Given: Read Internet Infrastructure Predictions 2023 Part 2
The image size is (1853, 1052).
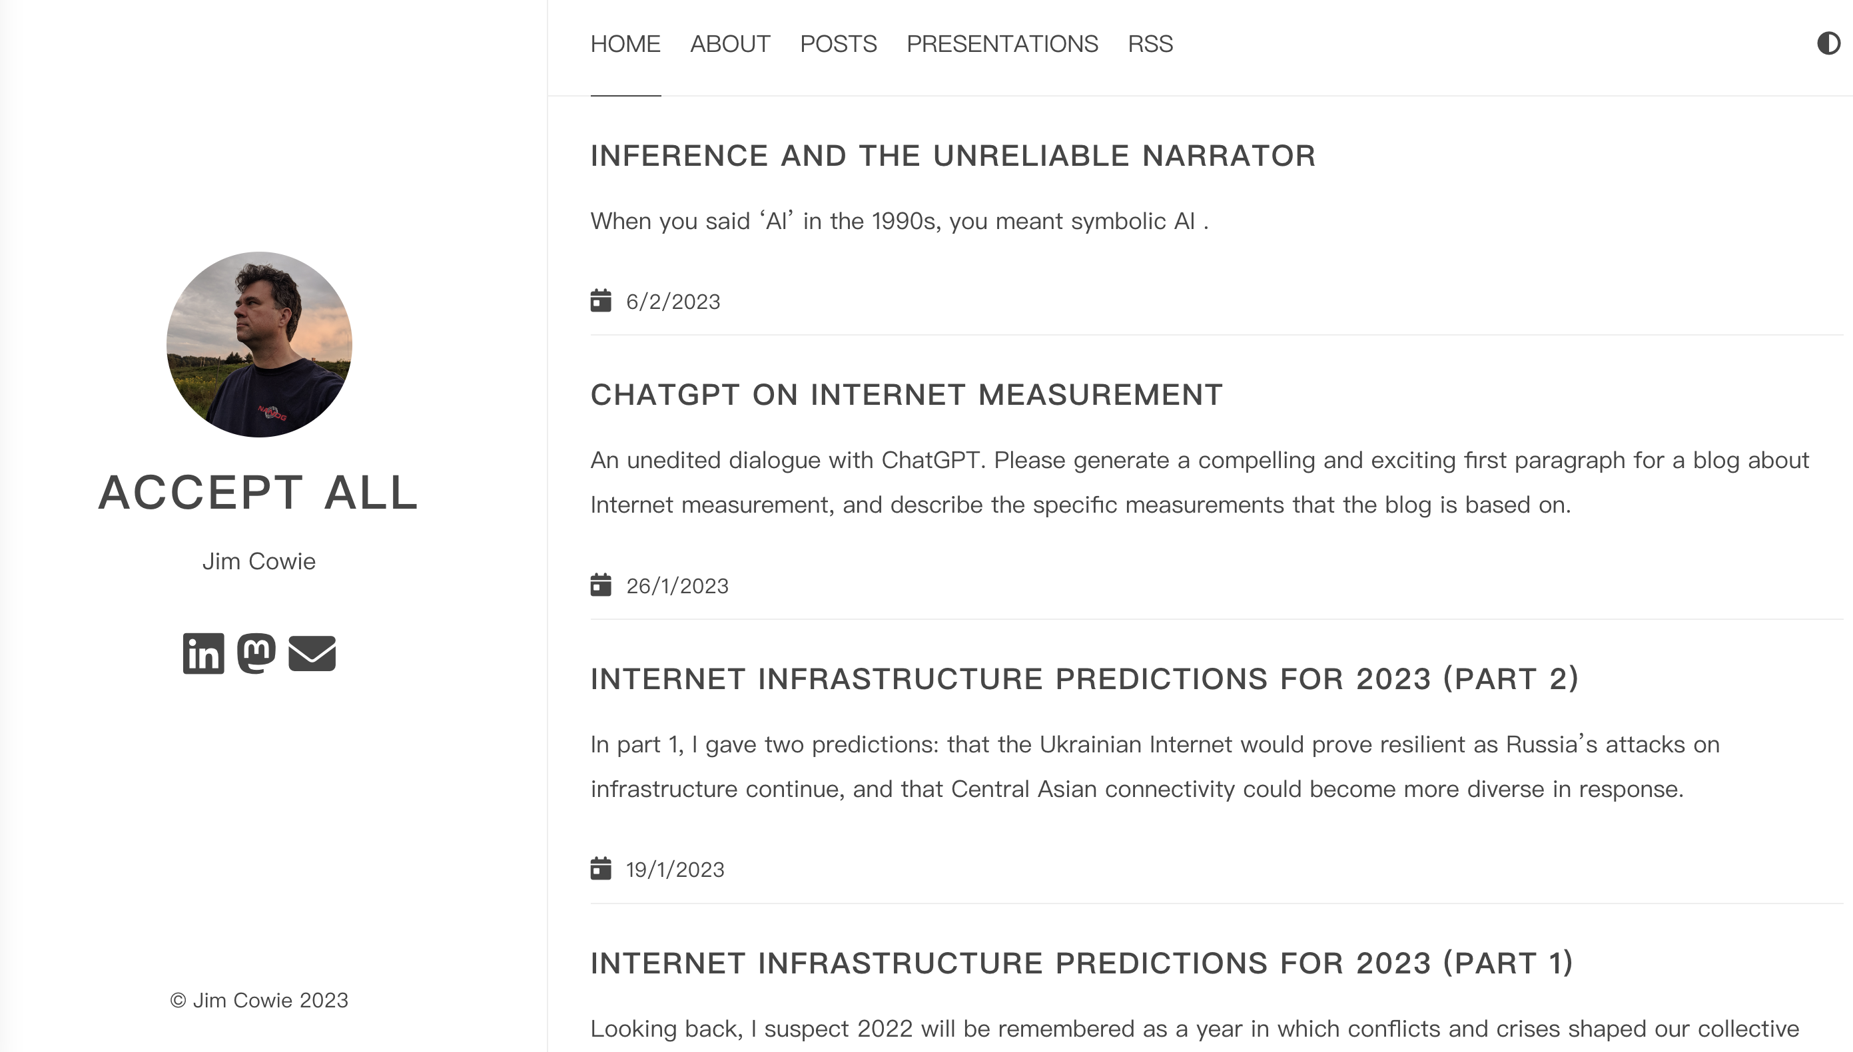Looking at the screenshot, I should point(1084,679).
